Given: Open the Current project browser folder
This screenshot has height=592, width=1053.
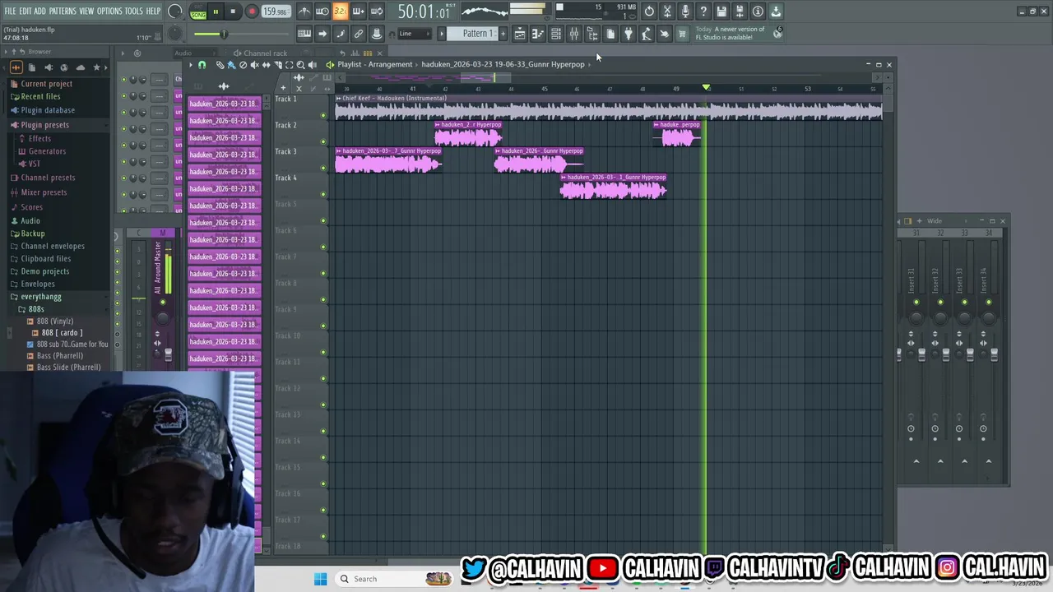Looking at the screenshot, I should point(46,84).
